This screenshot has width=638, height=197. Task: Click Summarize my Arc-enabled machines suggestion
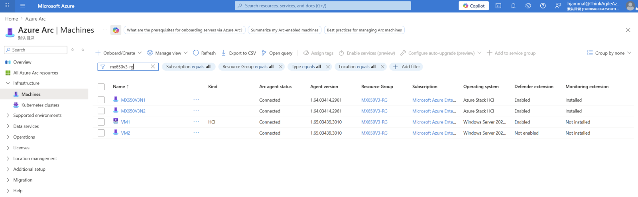pos(285,30)
